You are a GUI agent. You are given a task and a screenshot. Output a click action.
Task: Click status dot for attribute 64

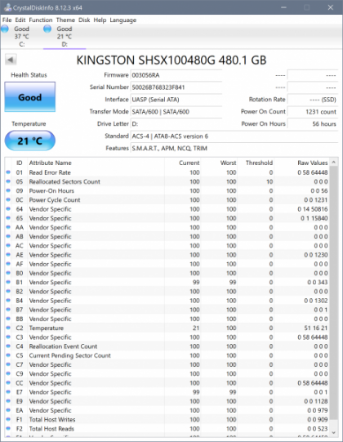8,209
